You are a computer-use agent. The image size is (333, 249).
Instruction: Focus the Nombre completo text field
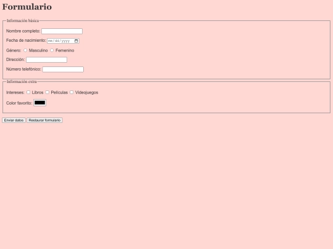62,31
